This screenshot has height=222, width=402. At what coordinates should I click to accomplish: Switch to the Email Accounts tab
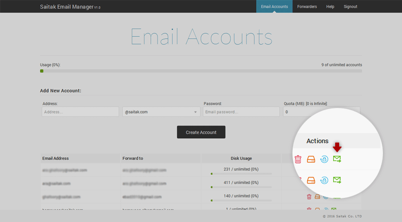point(274,7)
